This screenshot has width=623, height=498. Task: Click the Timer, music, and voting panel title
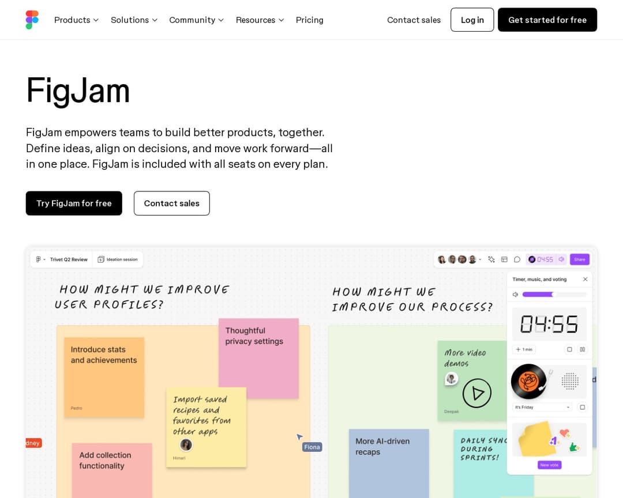[x=539, y=279]
